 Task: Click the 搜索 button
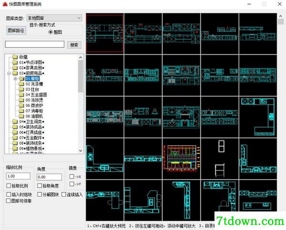74,45
